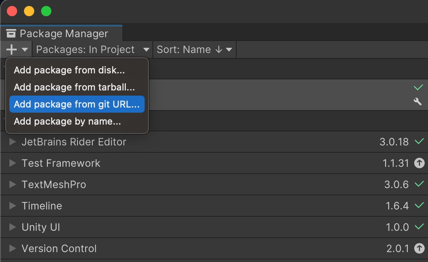Click the green checkmark beside JetBrains Rider Editor
The width and height of the screenshot is (428, 262).
pyautogui.click(x=419, y=142)
